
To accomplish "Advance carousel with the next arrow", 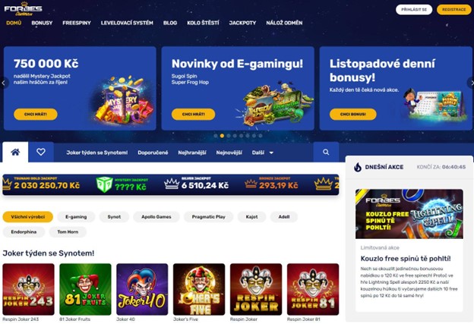I will pos(471,83).
